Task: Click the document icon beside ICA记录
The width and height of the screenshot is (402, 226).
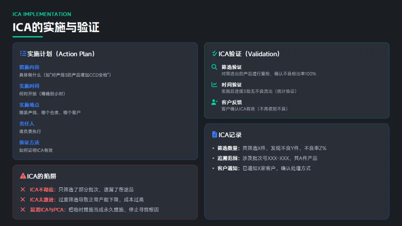Action: click(214, 135)
